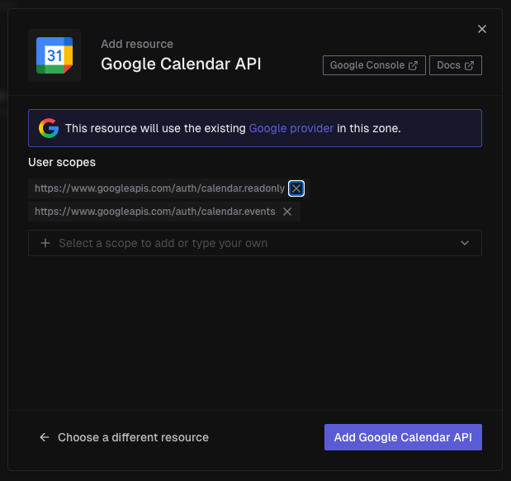Click the Google Calendar logo icon
Image resolution: width=511 pixels, height=481 pixels.
54,55
